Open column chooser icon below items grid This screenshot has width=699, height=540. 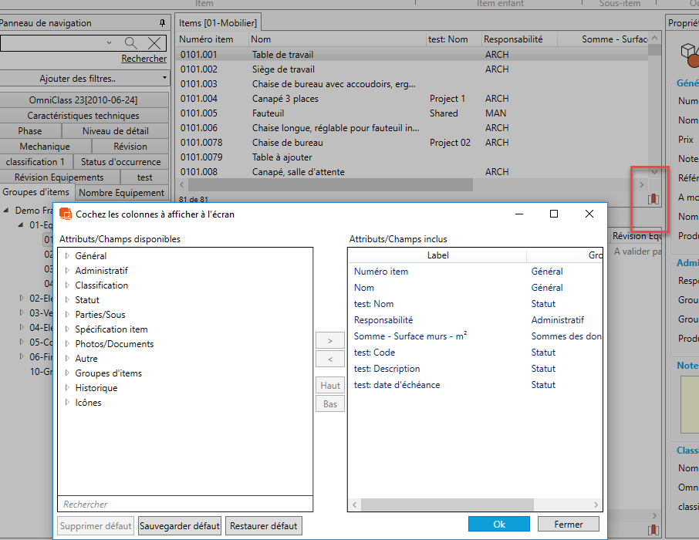[x=653, y=199]
